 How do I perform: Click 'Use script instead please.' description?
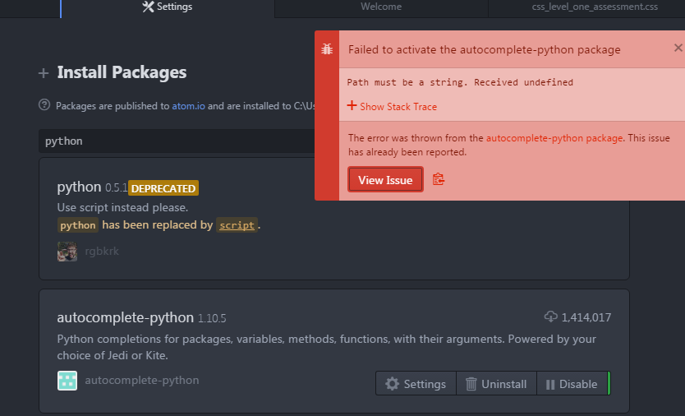(122, 207)
